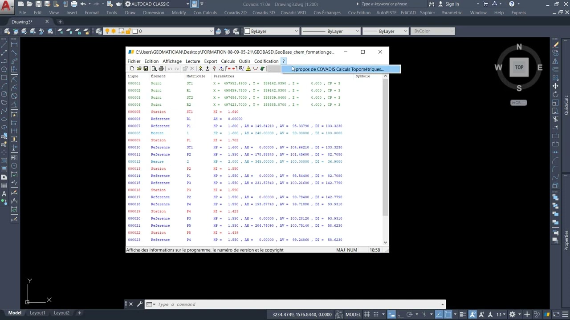Open the vertical QuickCalc panel tab

tap(566, 105)
